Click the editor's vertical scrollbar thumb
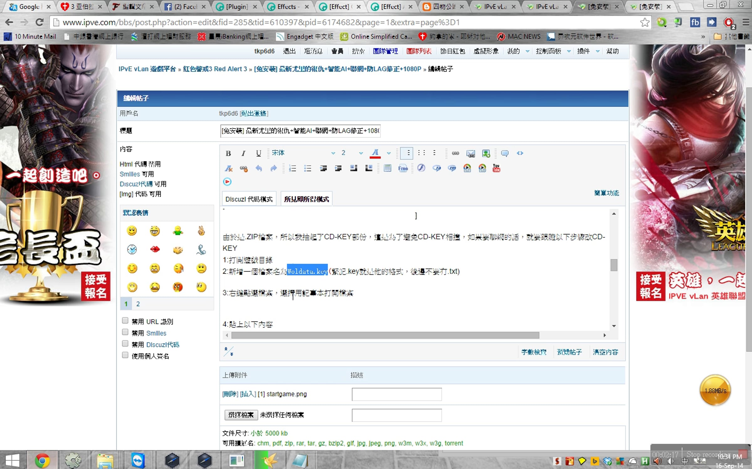The height and width of the screenshot is (469, 752). point(614,265)
